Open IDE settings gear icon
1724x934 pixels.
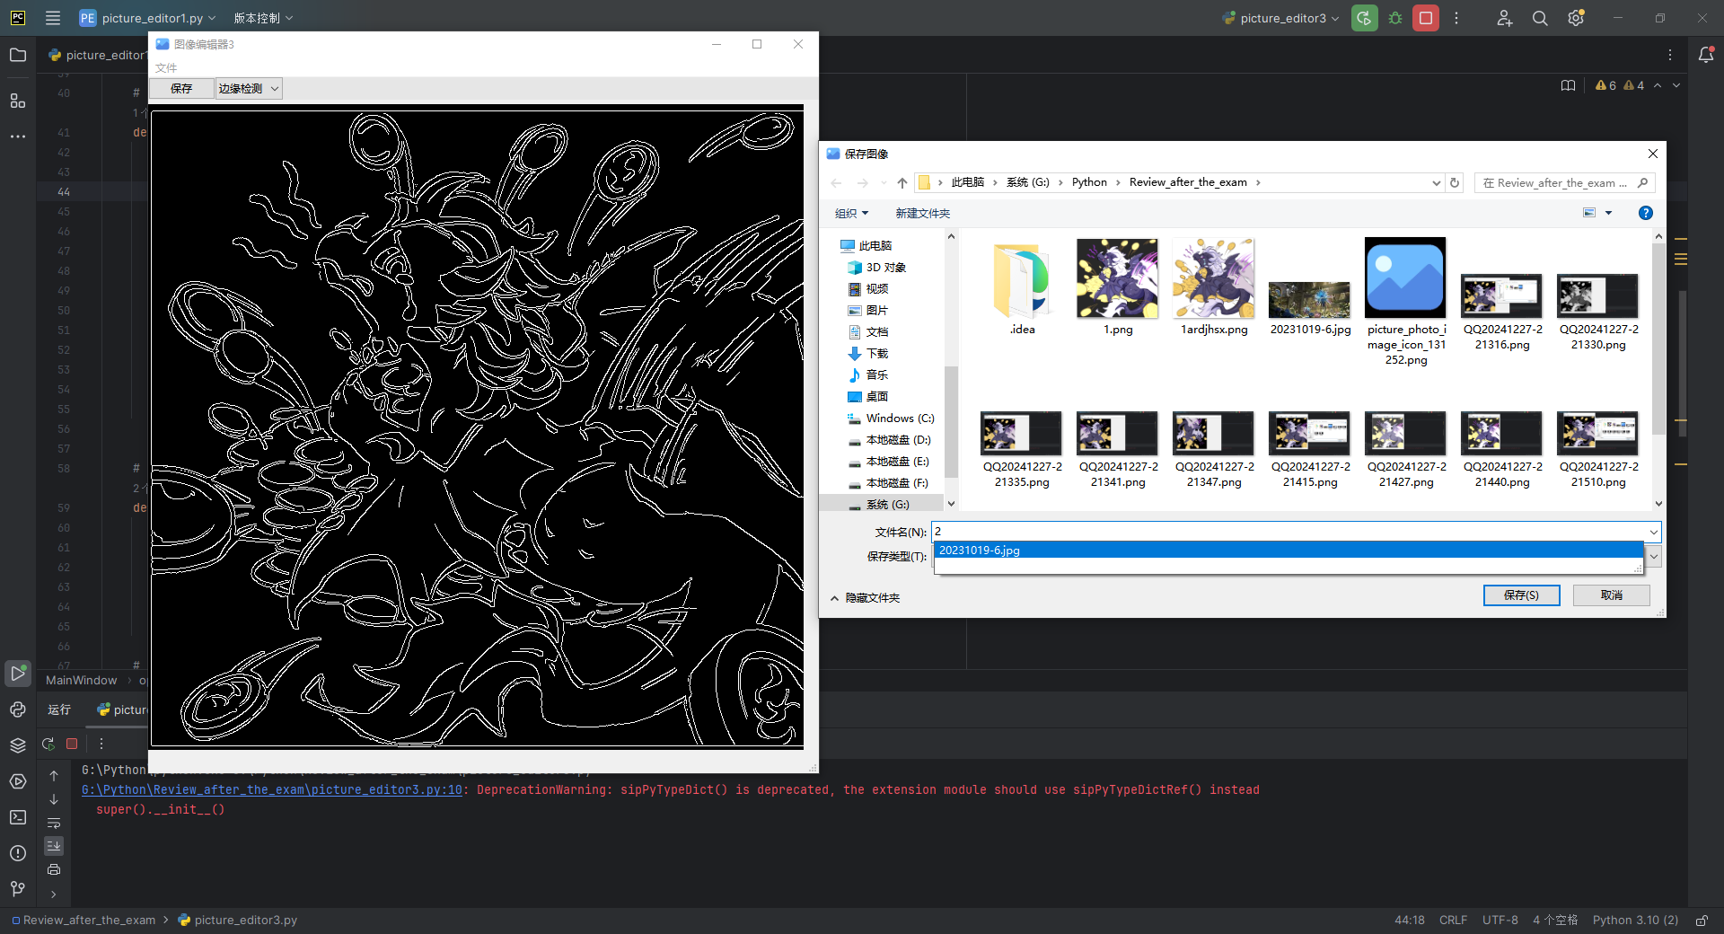point(1576,18)
